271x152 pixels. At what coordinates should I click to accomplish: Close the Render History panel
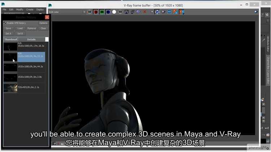[47, 17]
